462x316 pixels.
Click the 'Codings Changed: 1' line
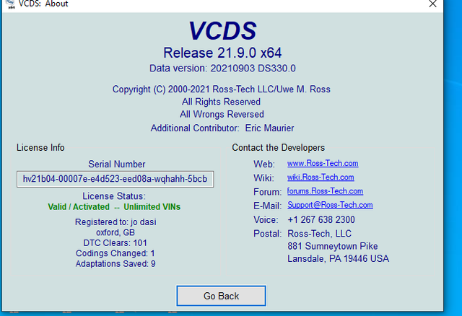coord(115,253)
